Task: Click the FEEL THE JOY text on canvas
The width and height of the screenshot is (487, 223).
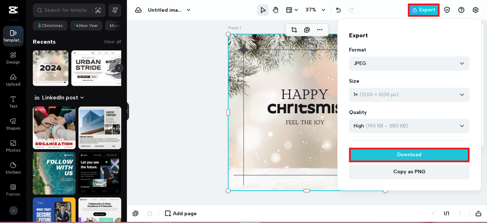Action: 305,122
